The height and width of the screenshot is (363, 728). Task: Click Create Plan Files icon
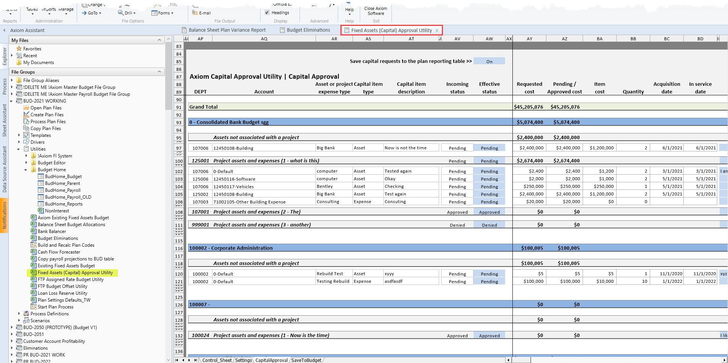26,115
